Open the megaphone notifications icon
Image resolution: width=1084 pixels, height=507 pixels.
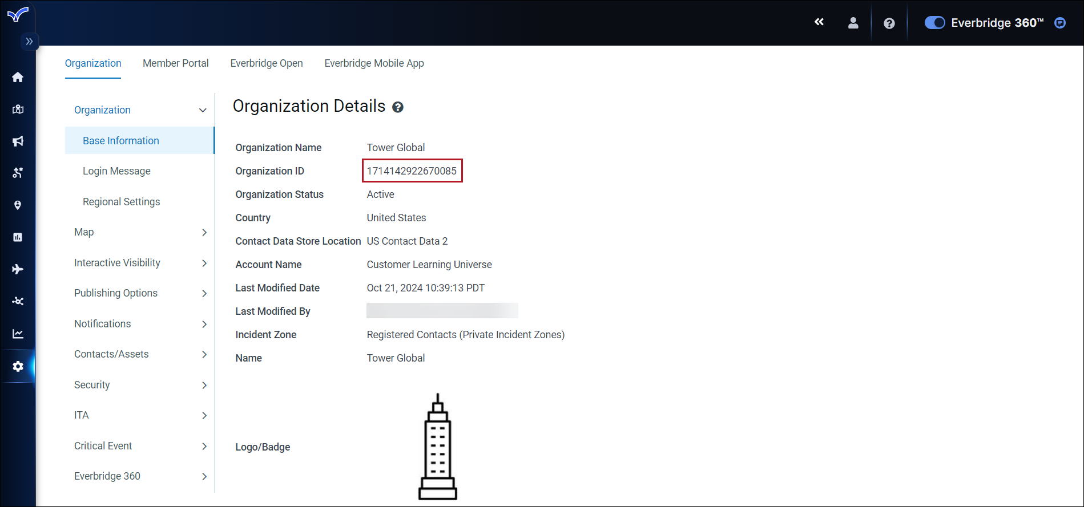pos(18,141)
